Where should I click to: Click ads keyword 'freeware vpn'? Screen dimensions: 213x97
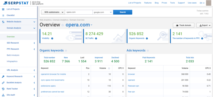134,86
